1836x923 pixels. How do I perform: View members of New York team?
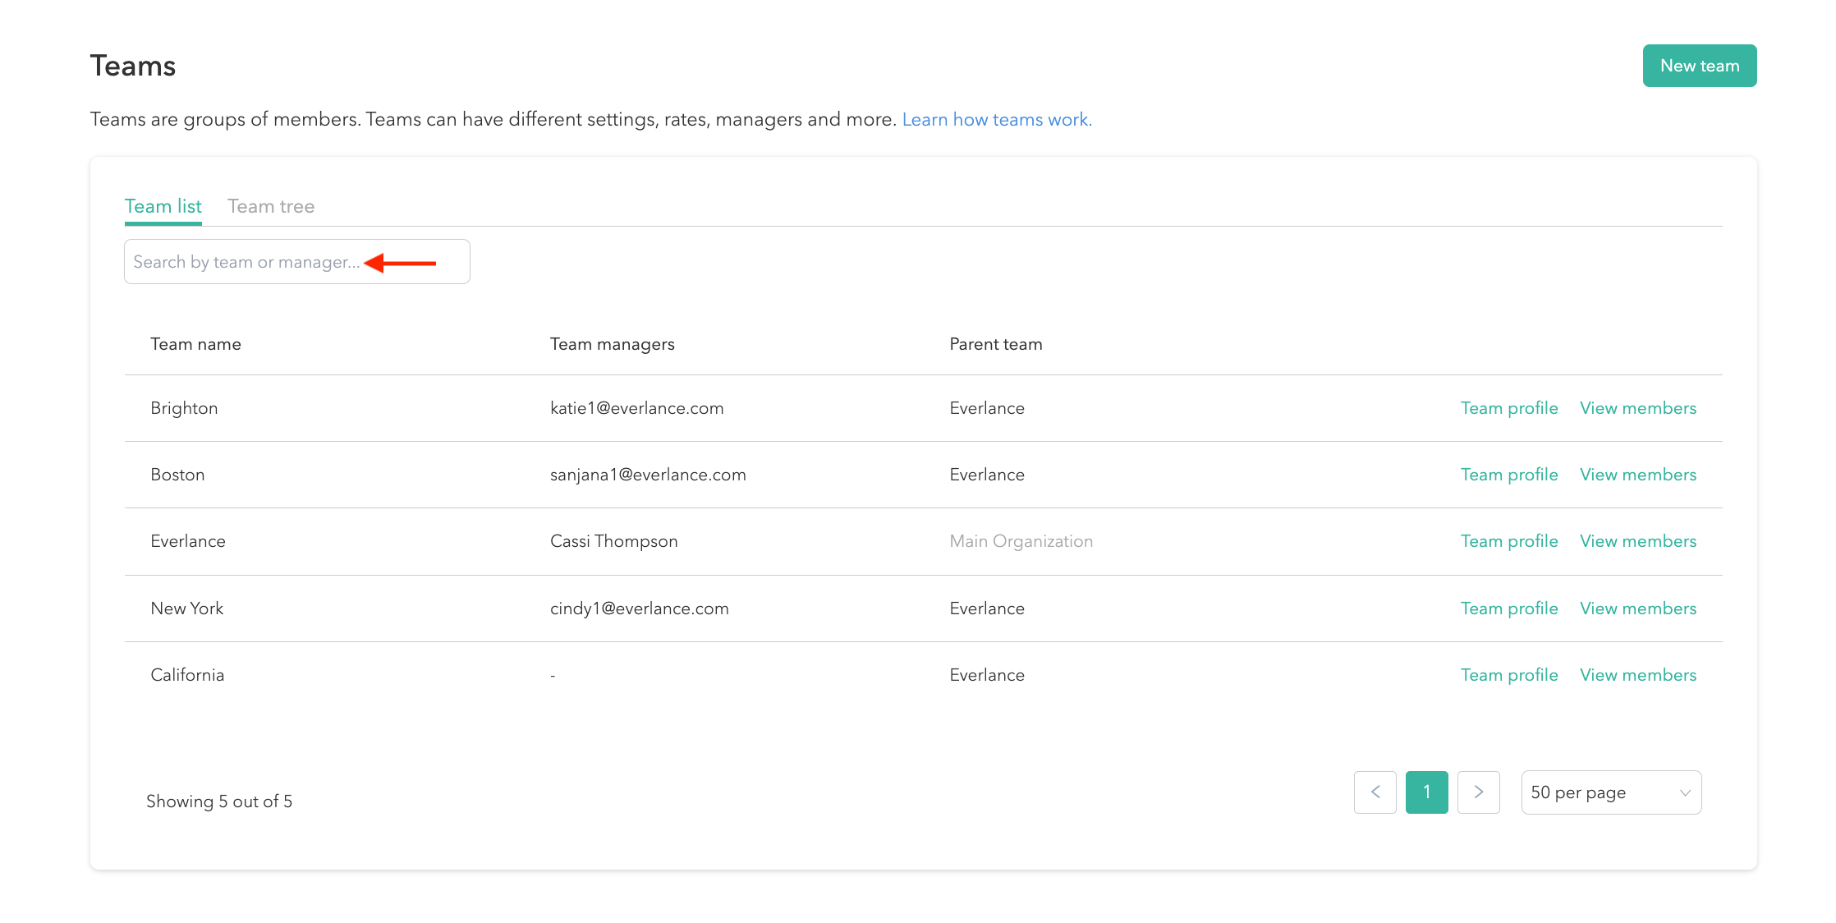pyautogui.click(x=1637, y=608)
